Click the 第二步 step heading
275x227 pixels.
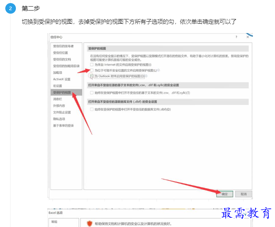(31, 8)
